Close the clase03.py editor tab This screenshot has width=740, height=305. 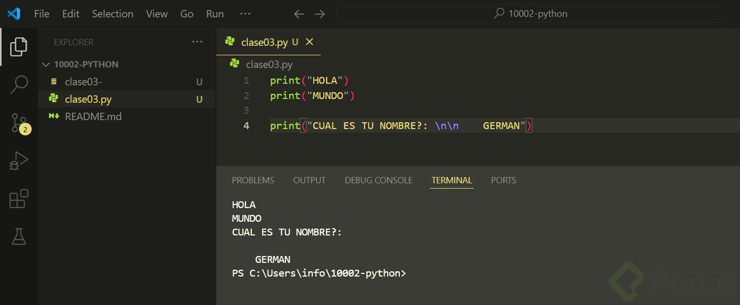click(x=310, y=42)
